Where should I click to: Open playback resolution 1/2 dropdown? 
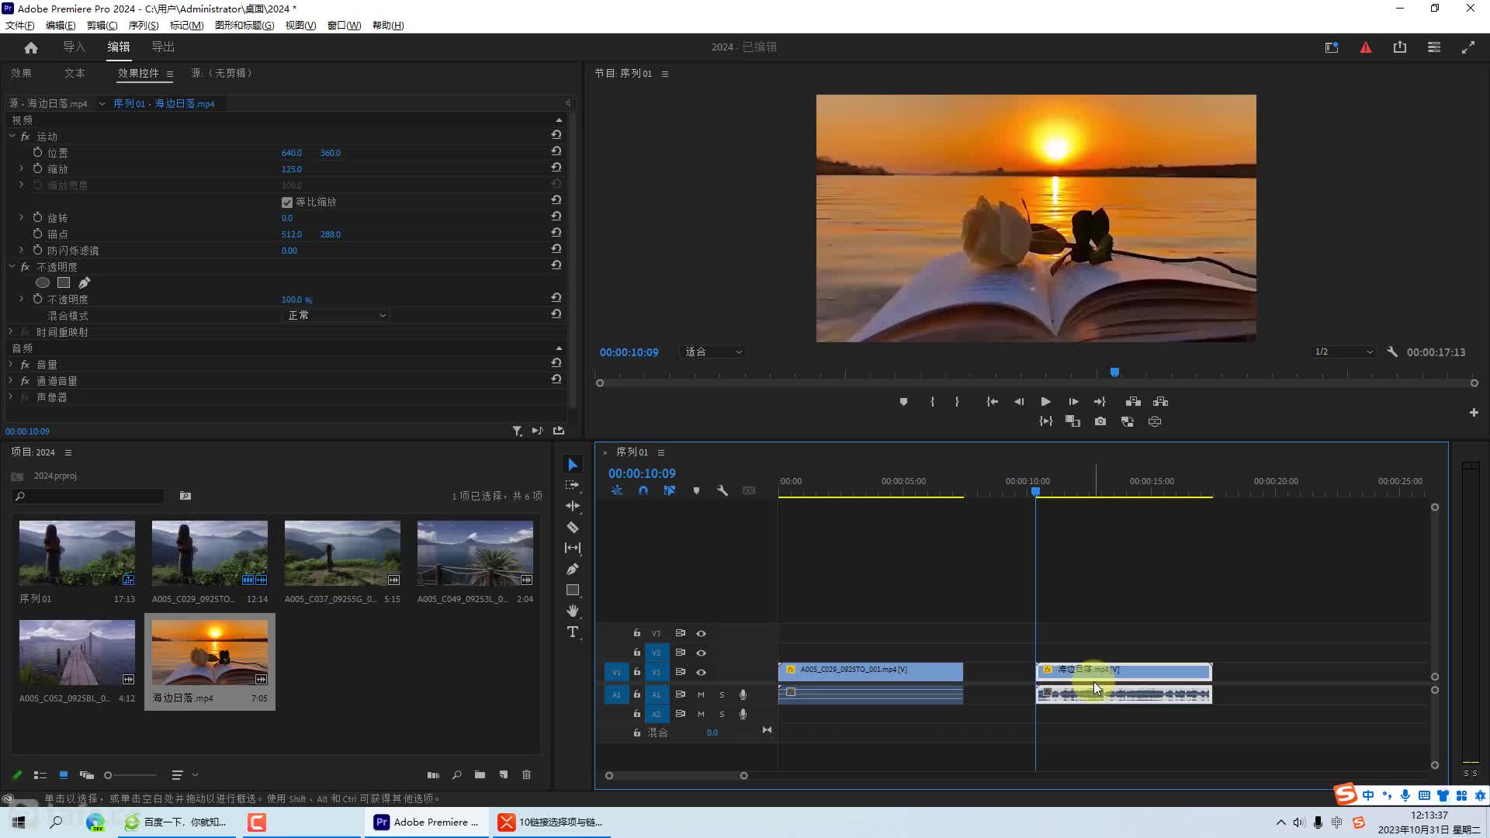click(x=1344, y=351)
